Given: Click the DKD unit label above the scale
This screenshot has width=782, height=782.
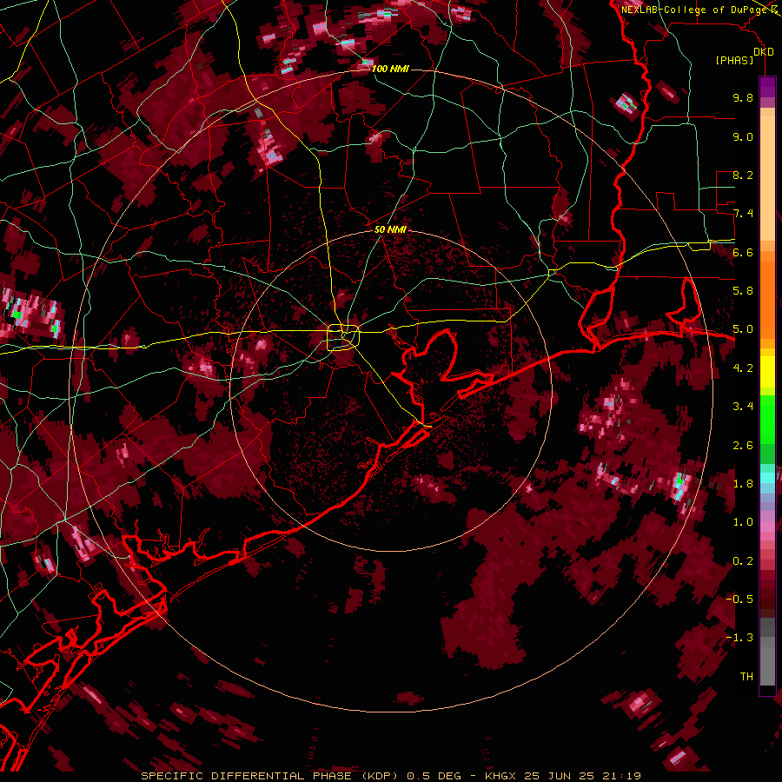Looking at the screenshot, I should 763,52.
